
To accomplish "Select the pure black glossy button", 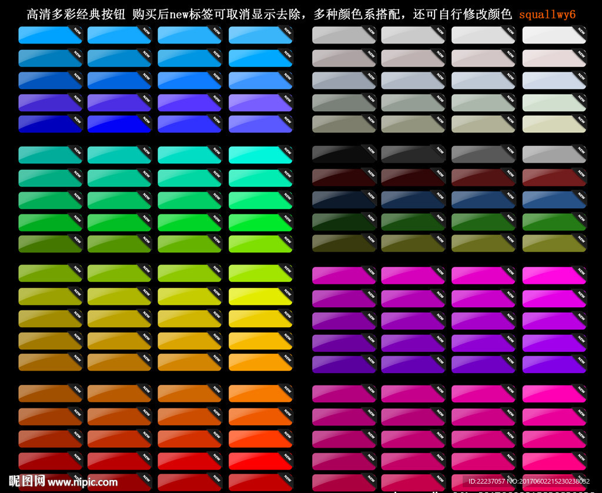I will pyautogui.click(x=344, y=154).
